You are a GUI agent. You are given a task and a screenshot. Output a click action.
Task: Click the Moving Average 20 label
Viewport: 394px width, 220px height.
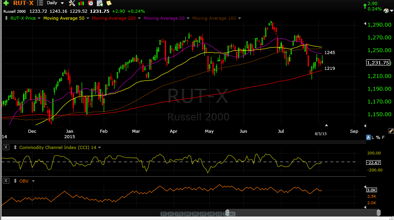pyautogui.click(x=164, y=18)
